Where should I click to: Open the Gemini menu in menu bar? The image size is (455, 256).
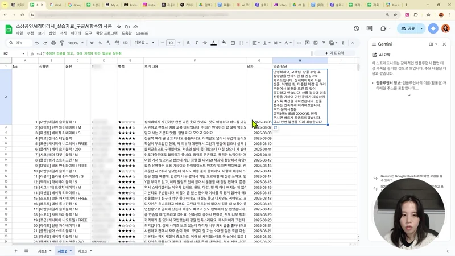point(142,34)
